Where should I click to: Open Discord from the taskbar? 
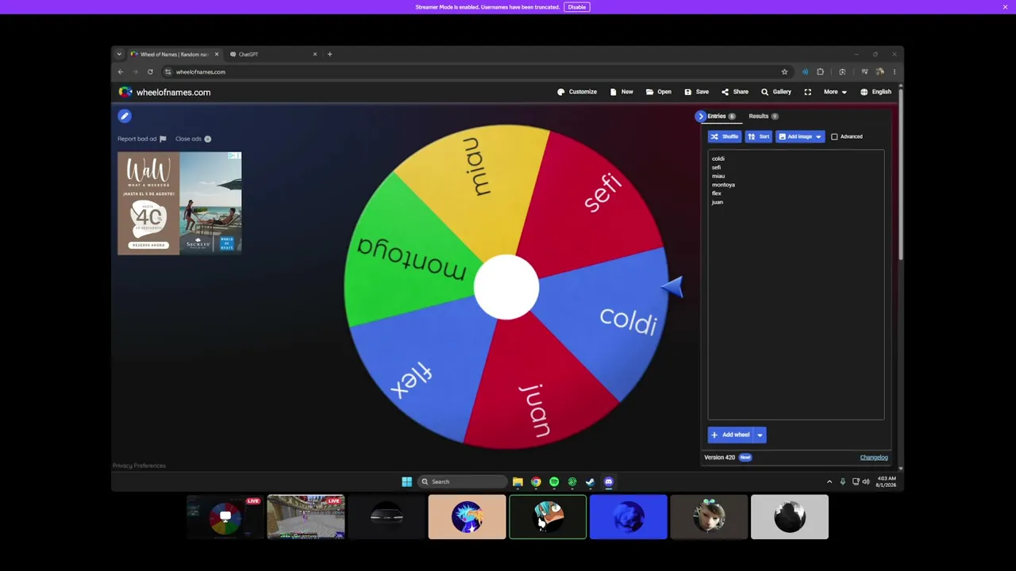[609, 481]
